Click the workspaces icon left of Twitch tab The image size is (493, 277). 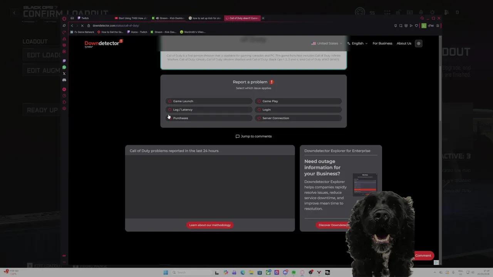point(72,18)
